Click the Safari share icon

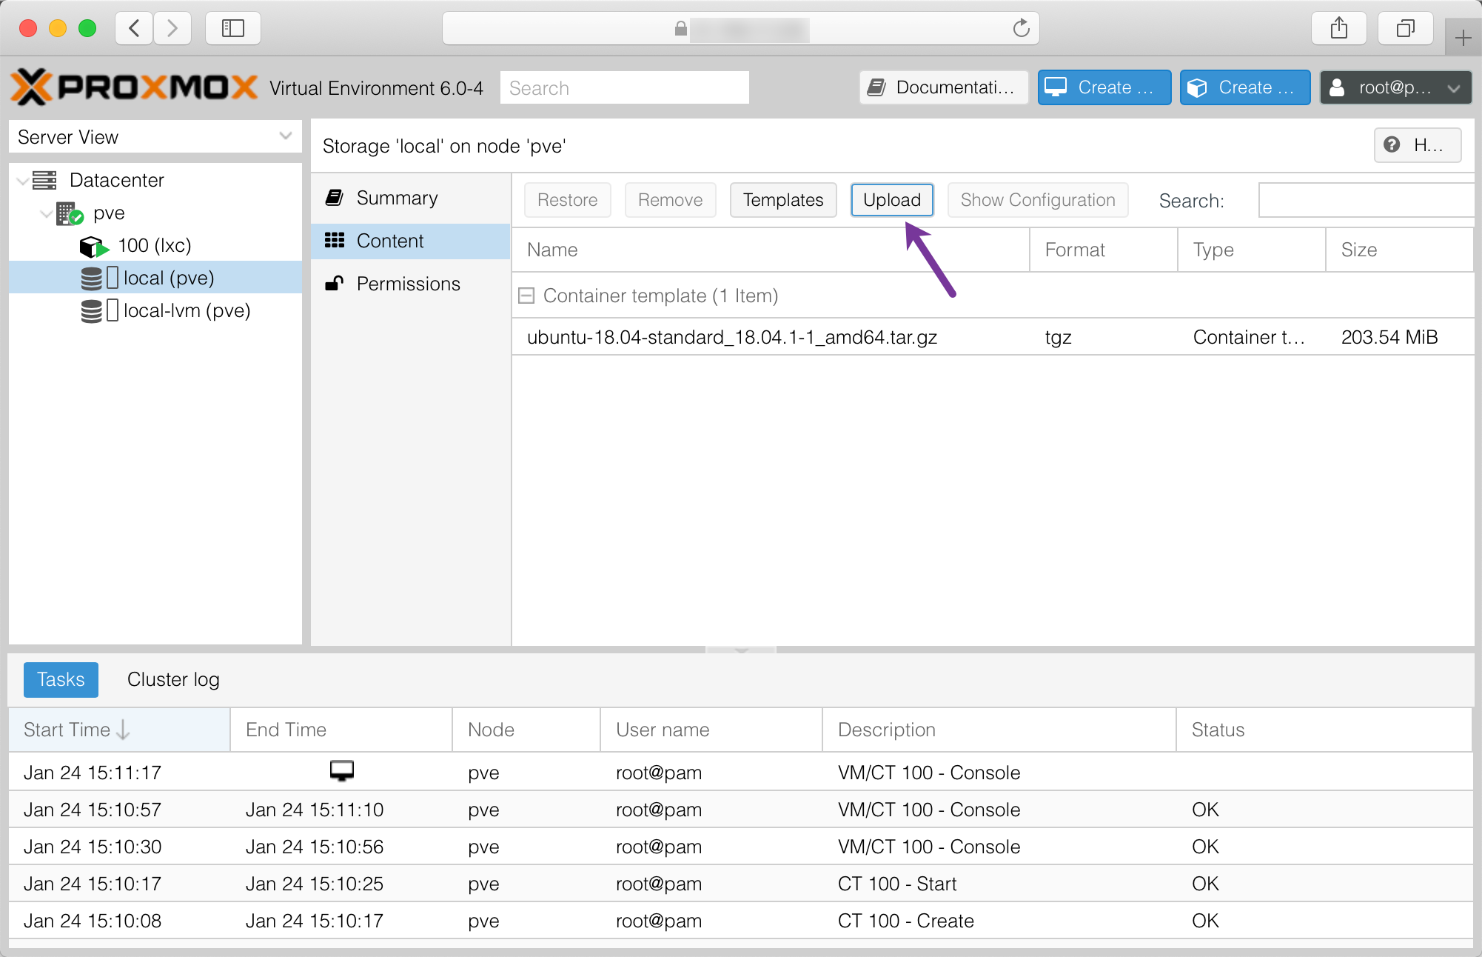[1338, 28]
